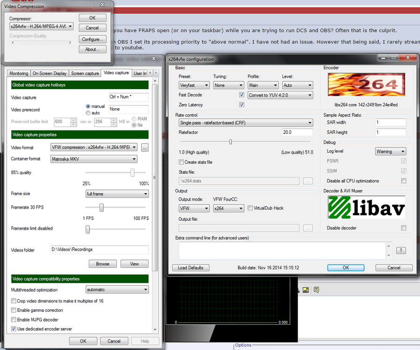
Task: Check Disable decoder option
Action: point(404,228)
